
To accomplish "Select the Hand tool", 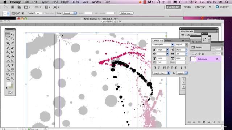I will coord(8,78).
